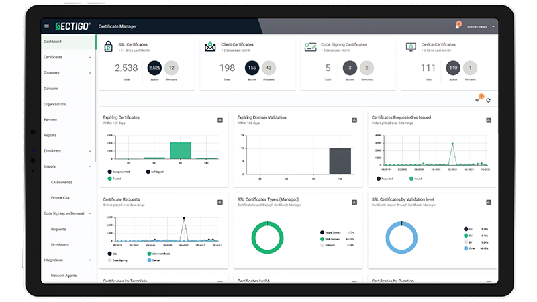The width and height of the screenshot is (537, 302).
Task: Click the Code Signing Certificates icon
Action: point(311,46)
